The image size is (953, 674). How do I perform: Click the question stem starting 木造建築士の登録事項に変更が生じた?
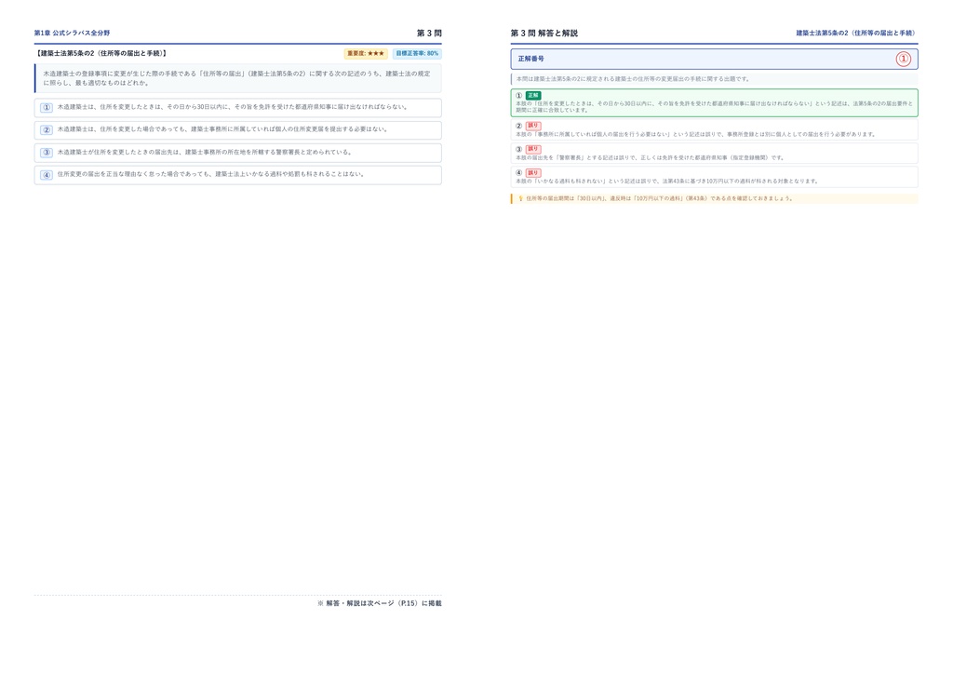[x=237, y=78]
